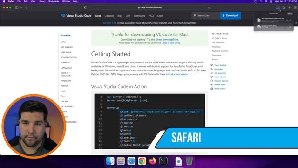Expand DATA SCIENCE section in left sidebar
The image size is (298, 168).
click(67, 107)
